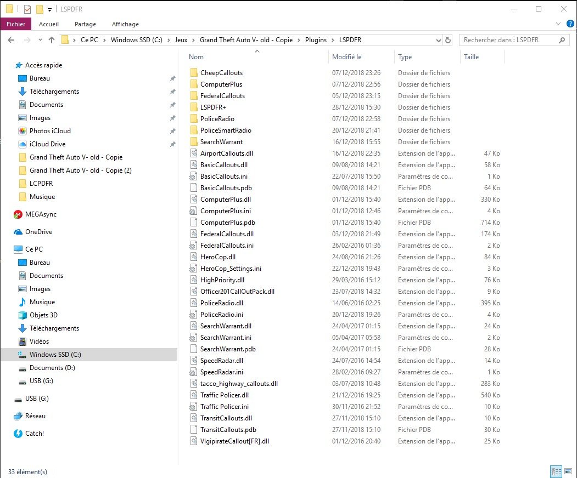Select the CheepCallouts folder
Screen dimensions: 577x478
point(221,73)
